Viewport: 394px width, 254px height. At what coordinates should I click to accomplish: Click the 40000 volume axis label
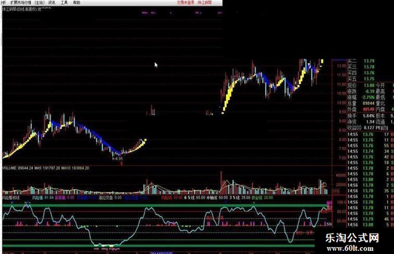341,175
